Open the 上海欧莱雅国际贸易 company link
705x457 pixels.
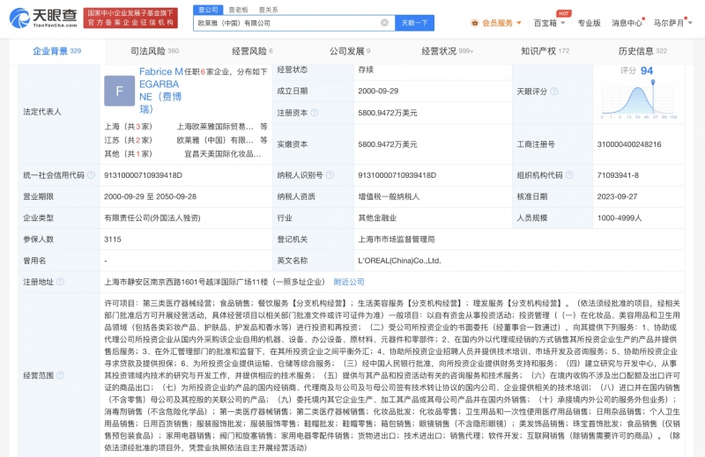pyautogui.click(x=215, y=126)
